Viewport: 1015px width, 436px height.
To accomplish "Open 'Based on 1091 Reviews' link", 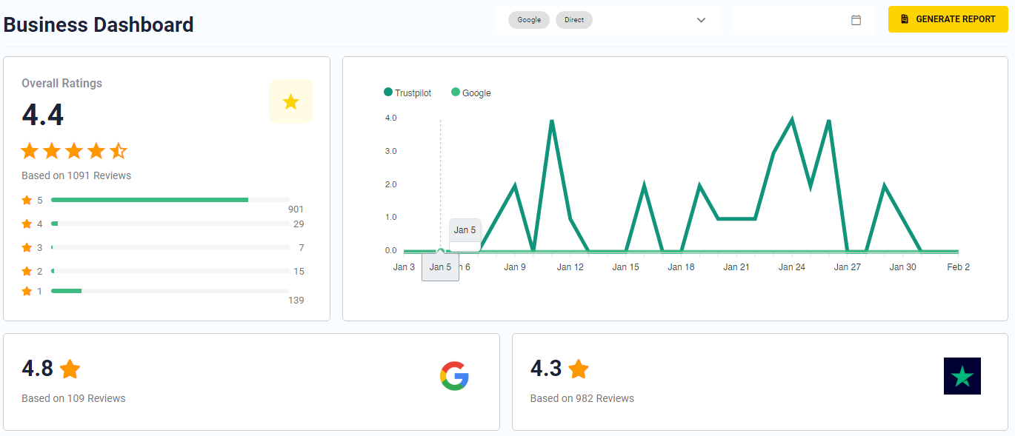I will [x=76, y=175].
